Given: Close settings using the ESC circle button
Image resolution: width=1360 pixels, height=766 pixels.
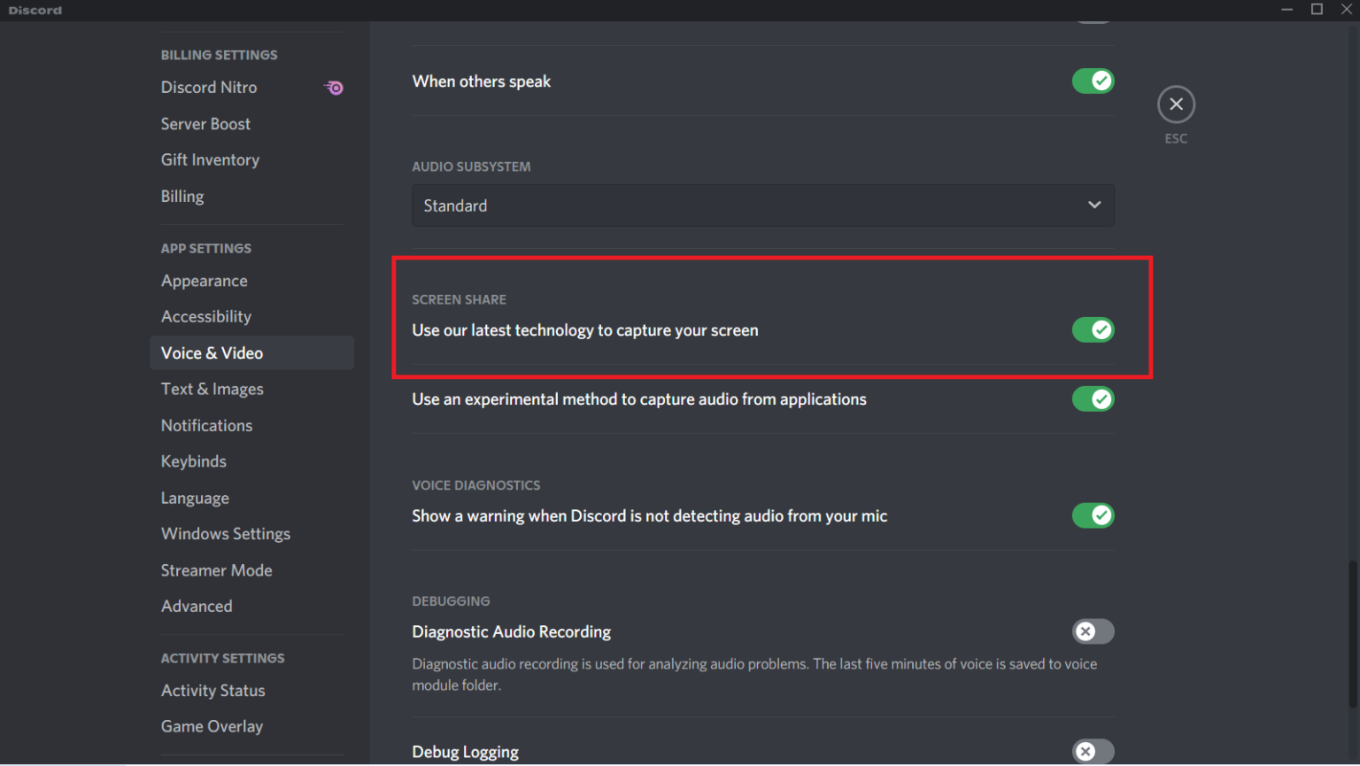Looking at the screenshot, I should pos(1176,104).
